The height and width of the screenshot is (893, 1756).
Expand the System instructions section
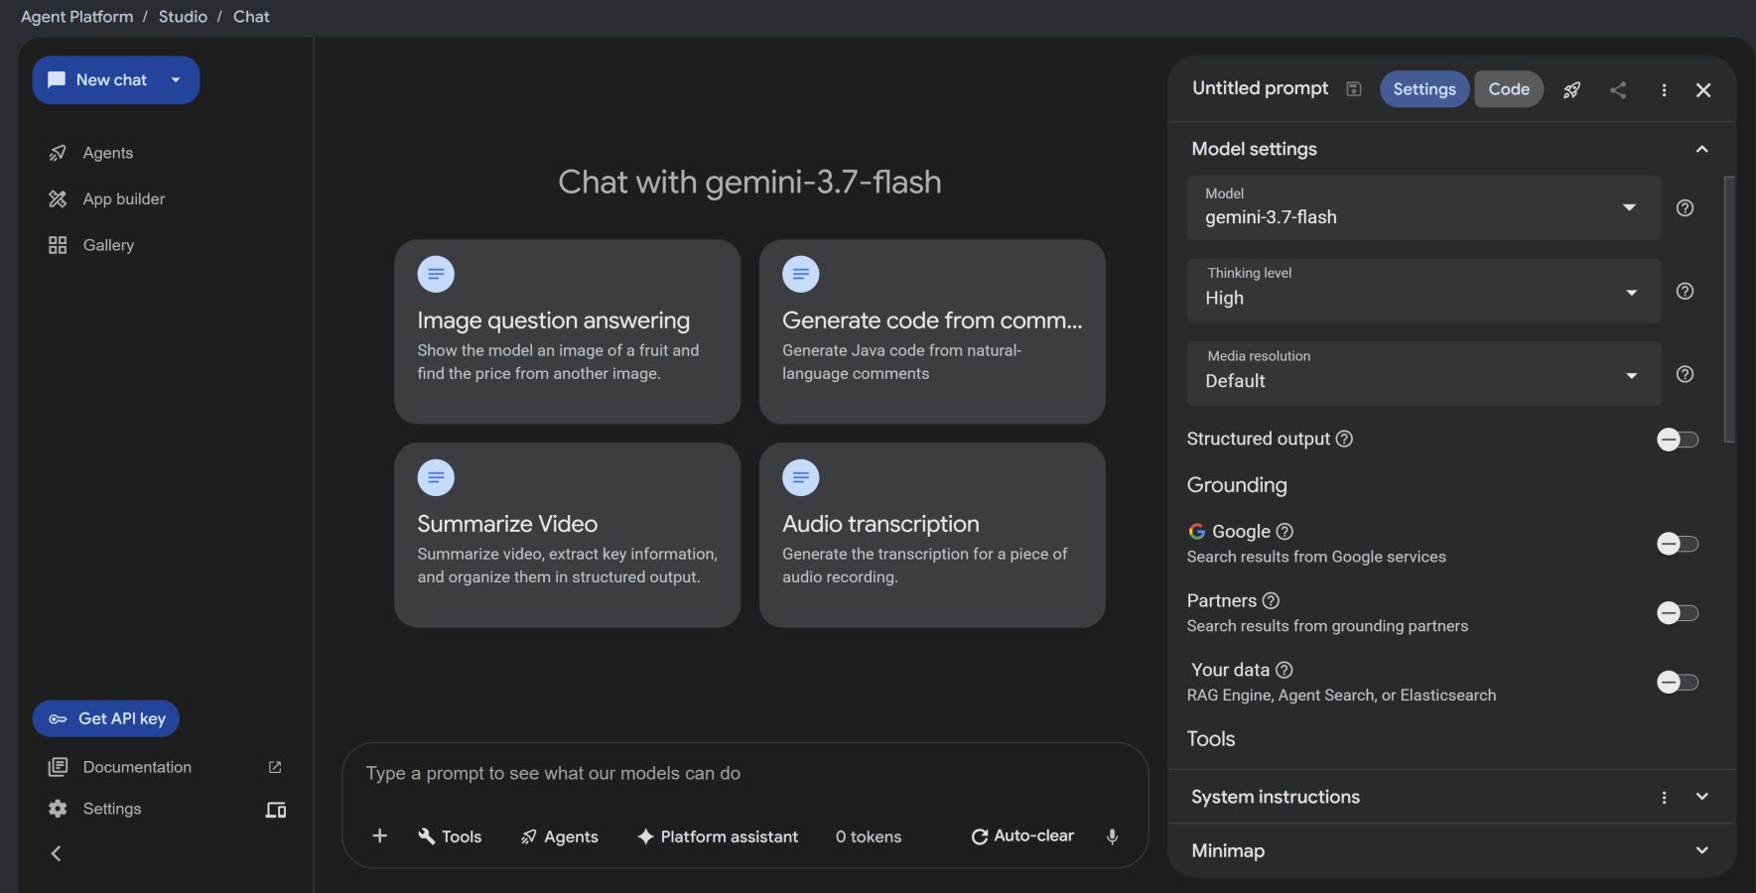point(1702,797)
